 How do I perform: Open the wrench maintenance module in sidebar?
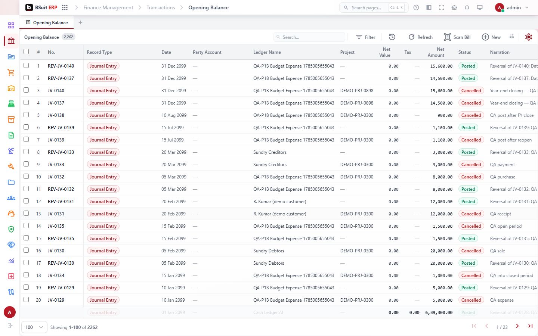(11, 167)
